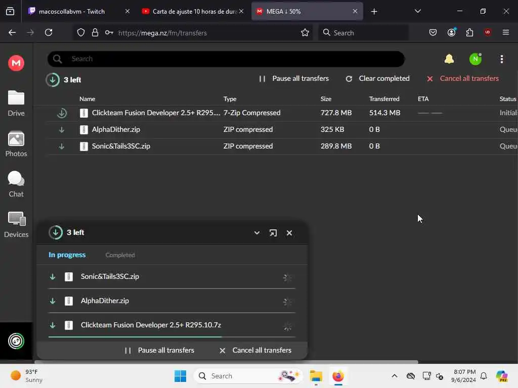Show hidden system tray icons chevron

pyautogui.click(x=395, y=376)
